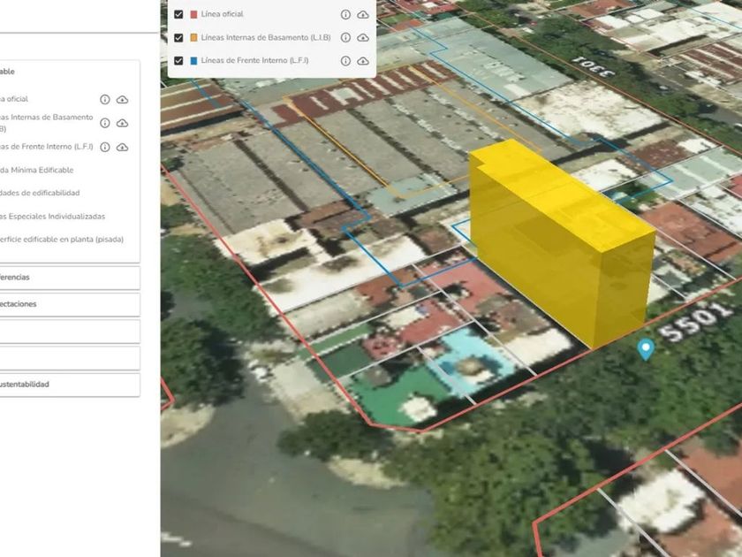Image resolution: width=742 pixels, height=557 pixels.
Task: Click the red Línea oficial color swatch
Action: (x=193, y=14)
